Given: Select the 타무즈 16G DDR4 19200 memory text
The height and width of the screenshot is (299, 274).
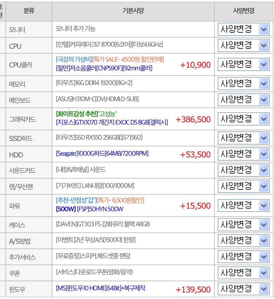Looking at the screenshot, I should (94, 83).
